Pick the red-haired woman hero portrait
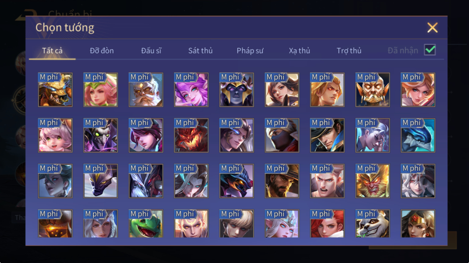 327,224
